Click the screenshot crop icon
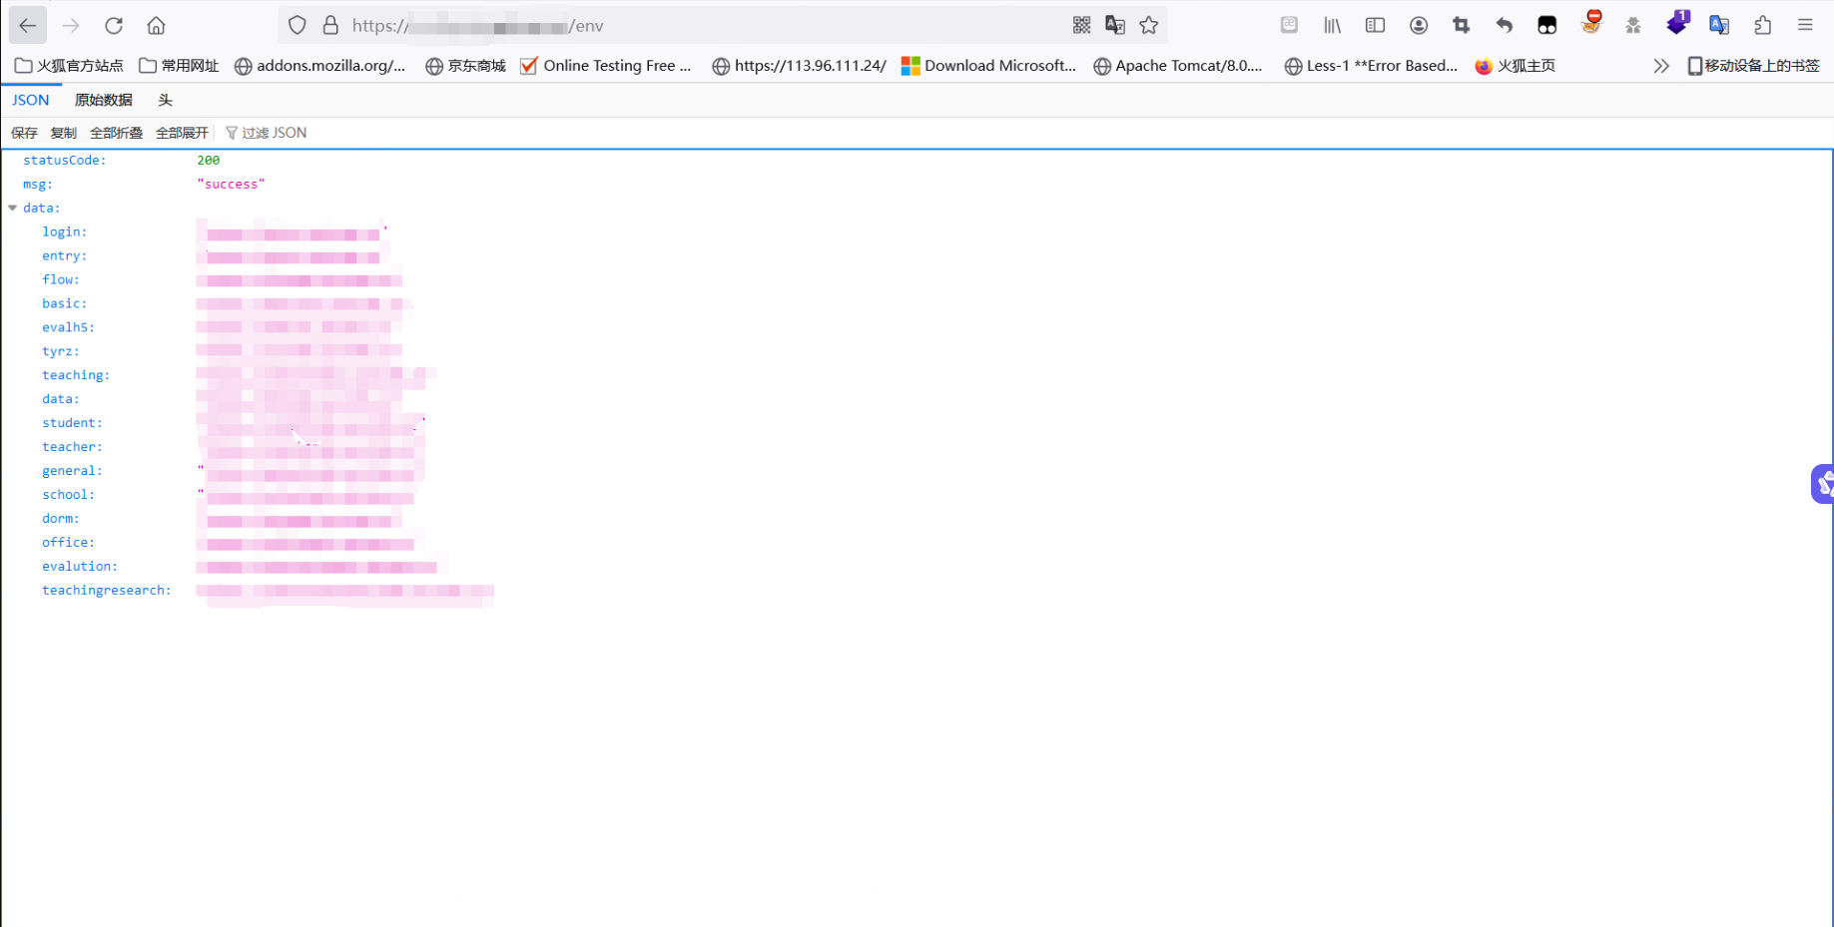 pos(1461,26)
